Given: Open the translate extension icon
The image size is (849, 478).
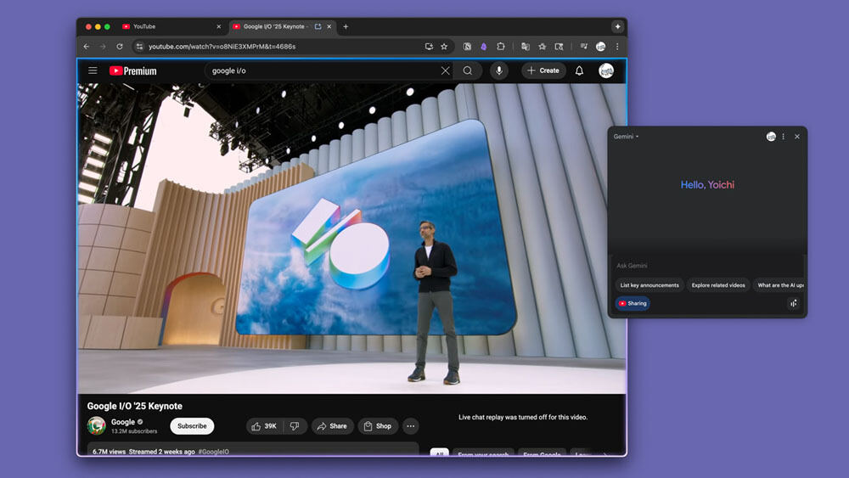Looking at the screenshot, I should pyautogui.click(x=526, y=47).
